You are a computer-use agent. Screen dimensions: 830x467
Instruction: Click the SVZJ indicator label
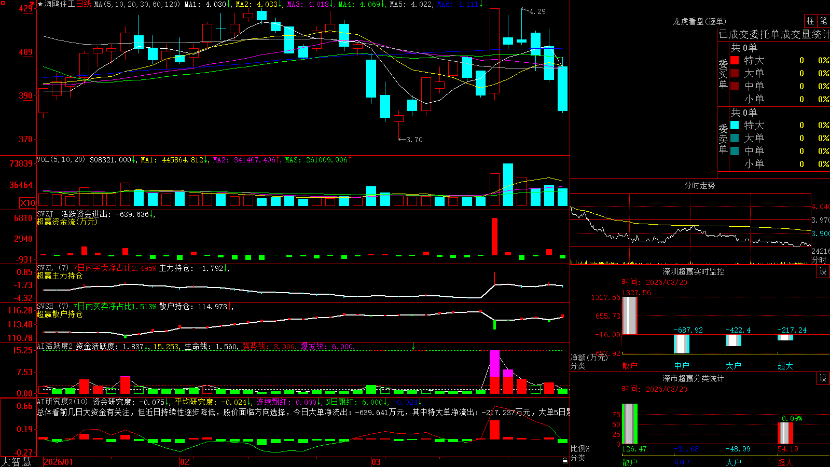(45, 214)
